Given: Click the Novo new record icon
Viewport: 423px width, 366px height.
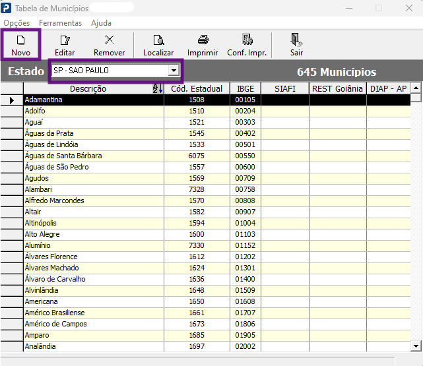Looking at the screenshot, I should point(20,40).
